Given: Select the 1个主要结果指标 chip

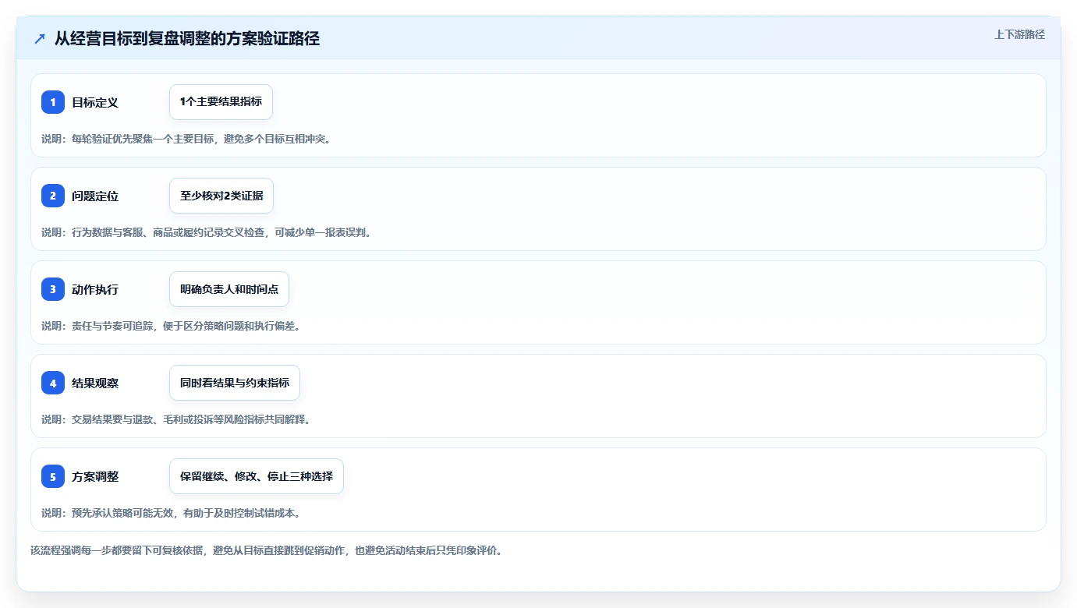Looking at the screenshot, I should pyautogui.click(x=221, y=102).
